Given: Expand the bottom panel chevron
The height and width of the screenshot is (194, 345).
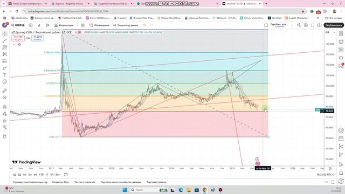Looking at the screenshot, I should 326,182.
